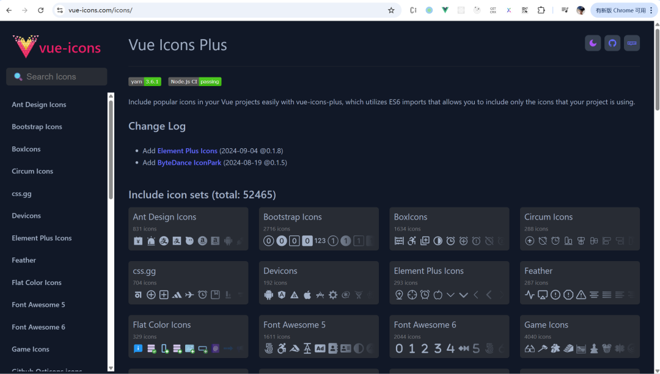
Task: Open the npm package icon link
Action: click(632, 43)
